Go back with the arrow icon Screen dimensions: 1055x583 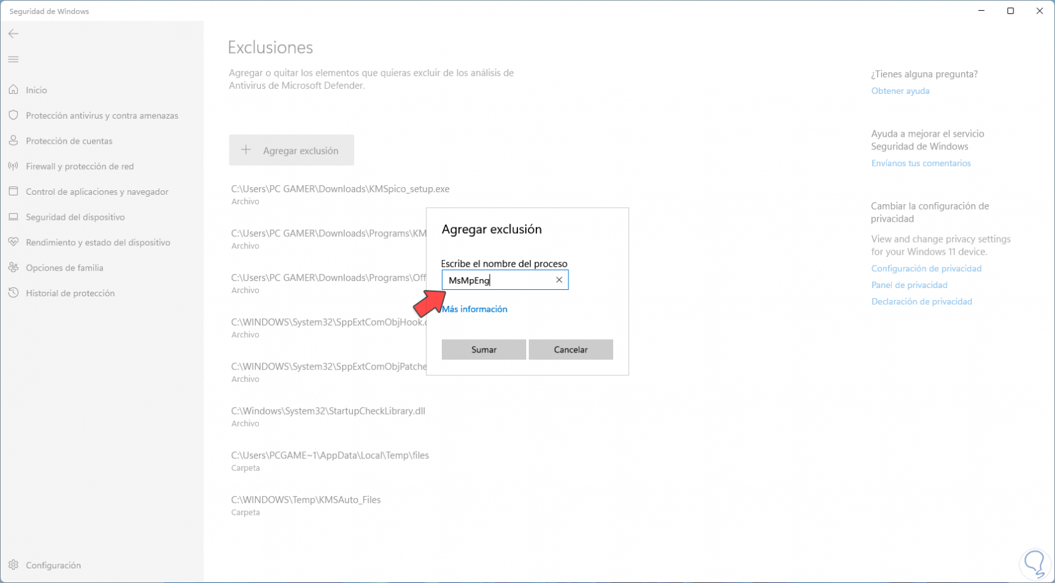[13, 34]
